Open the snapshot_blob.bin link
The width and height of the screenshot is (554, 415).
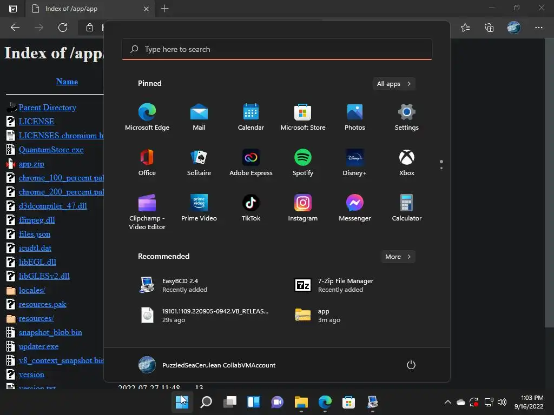pyautogui.click(x=50, y=332)
